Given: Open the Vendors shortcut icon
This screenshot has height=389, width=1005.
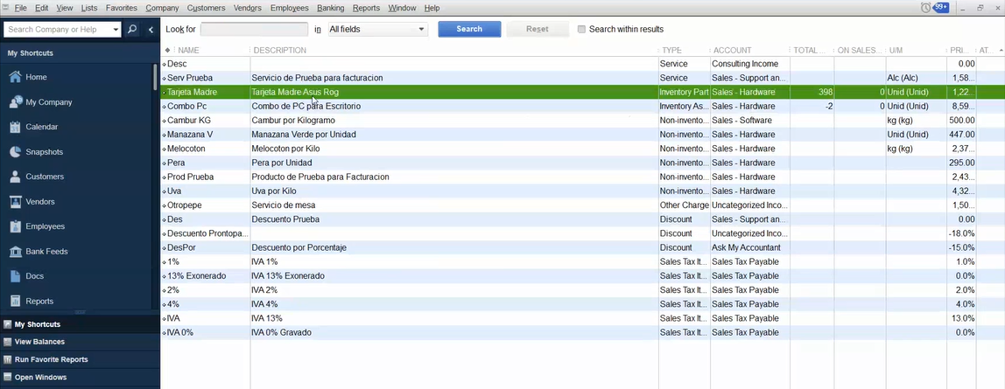Looking at the screenshot, I should click(15, 202).
